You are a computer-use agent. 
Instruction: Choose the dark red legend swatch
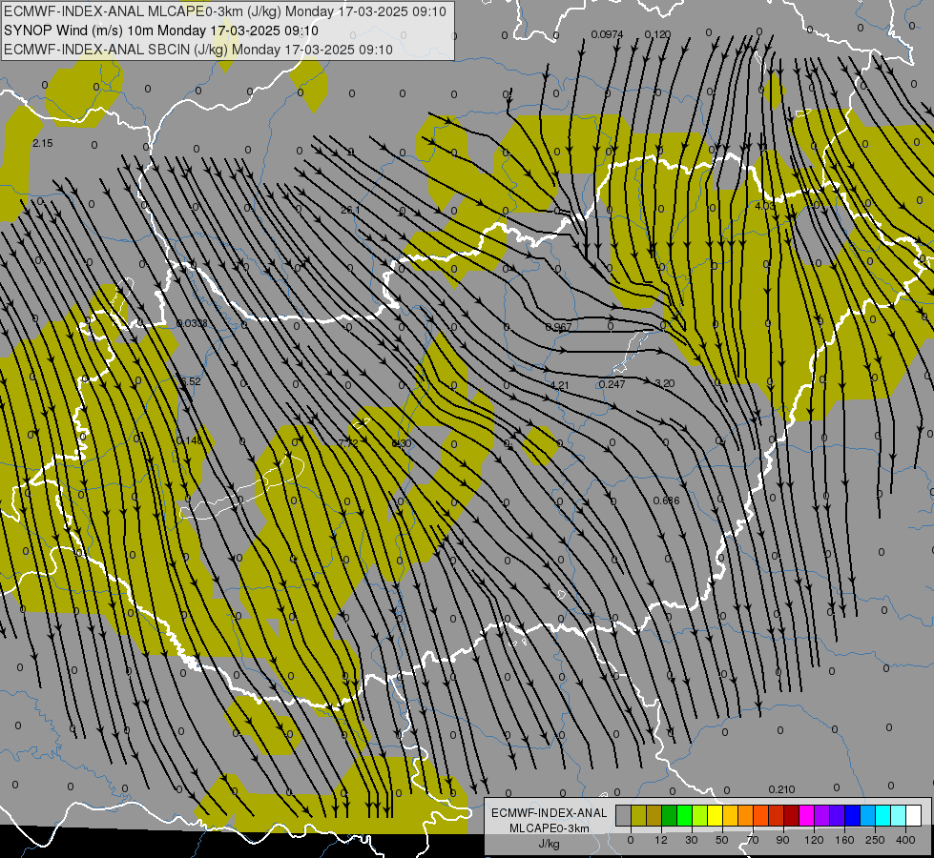pyautogui.click(x=791, y=815)
